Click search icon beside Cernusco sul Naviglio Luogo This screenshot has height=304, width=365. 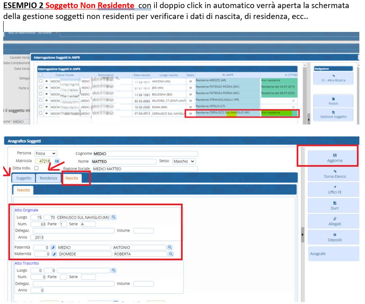pos(114,217)
